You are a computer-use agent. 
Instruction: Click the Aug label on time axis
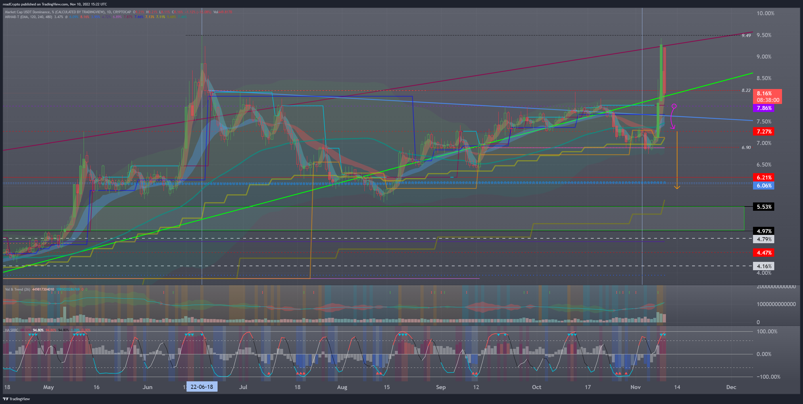point(342,387)
